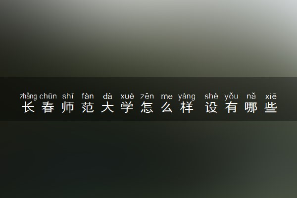This screenshot has height=198, width=297.
Task: Click the pinyin label xiē
Action: coord(271,96)
